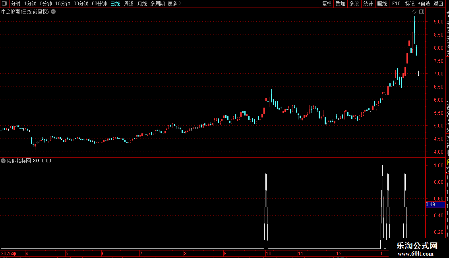This screenshot has width=449, height=258.
Task: Switch to 30分钟 chart period
Action: [81, 4]
